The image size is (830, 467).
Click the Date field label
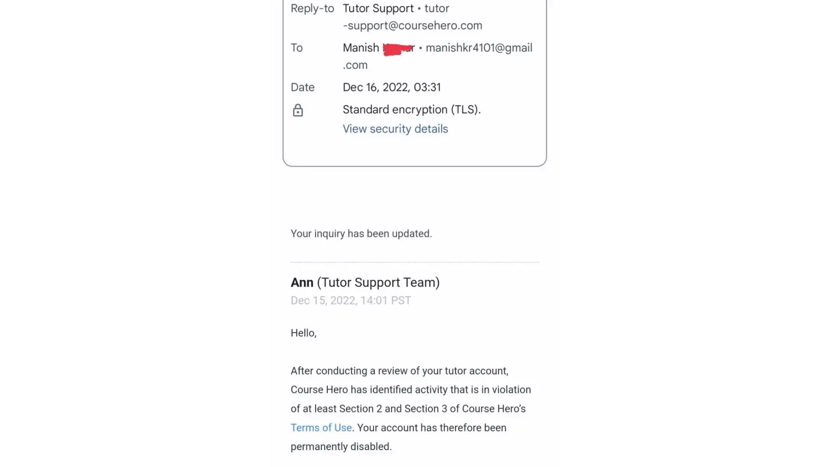302,87
